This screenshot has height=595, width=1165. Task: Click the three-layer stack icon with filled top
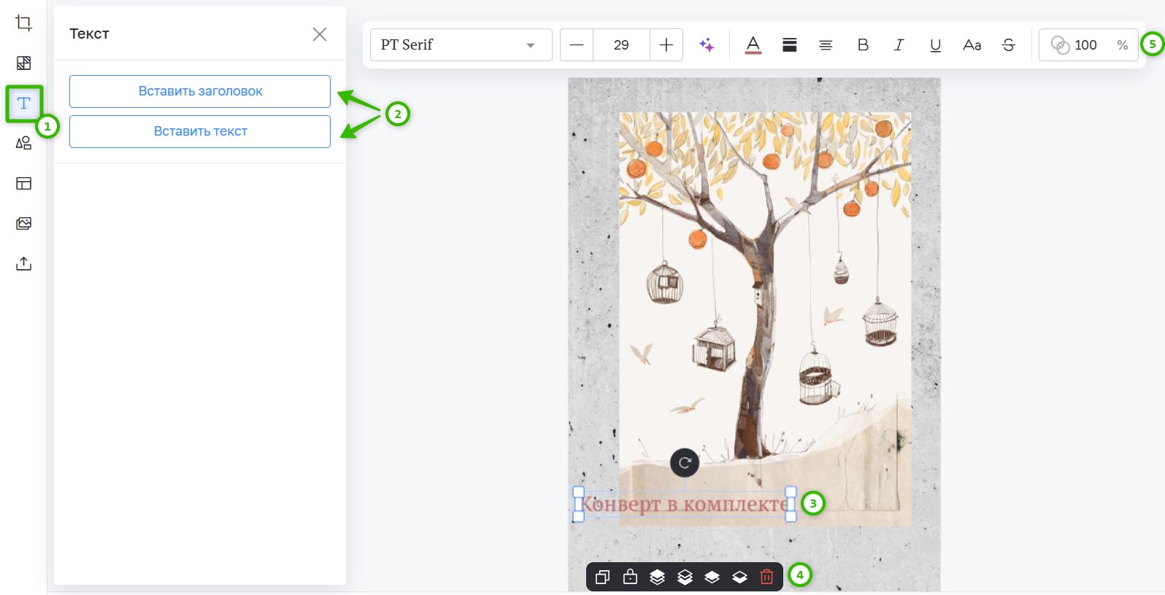(x=657, y=577)
